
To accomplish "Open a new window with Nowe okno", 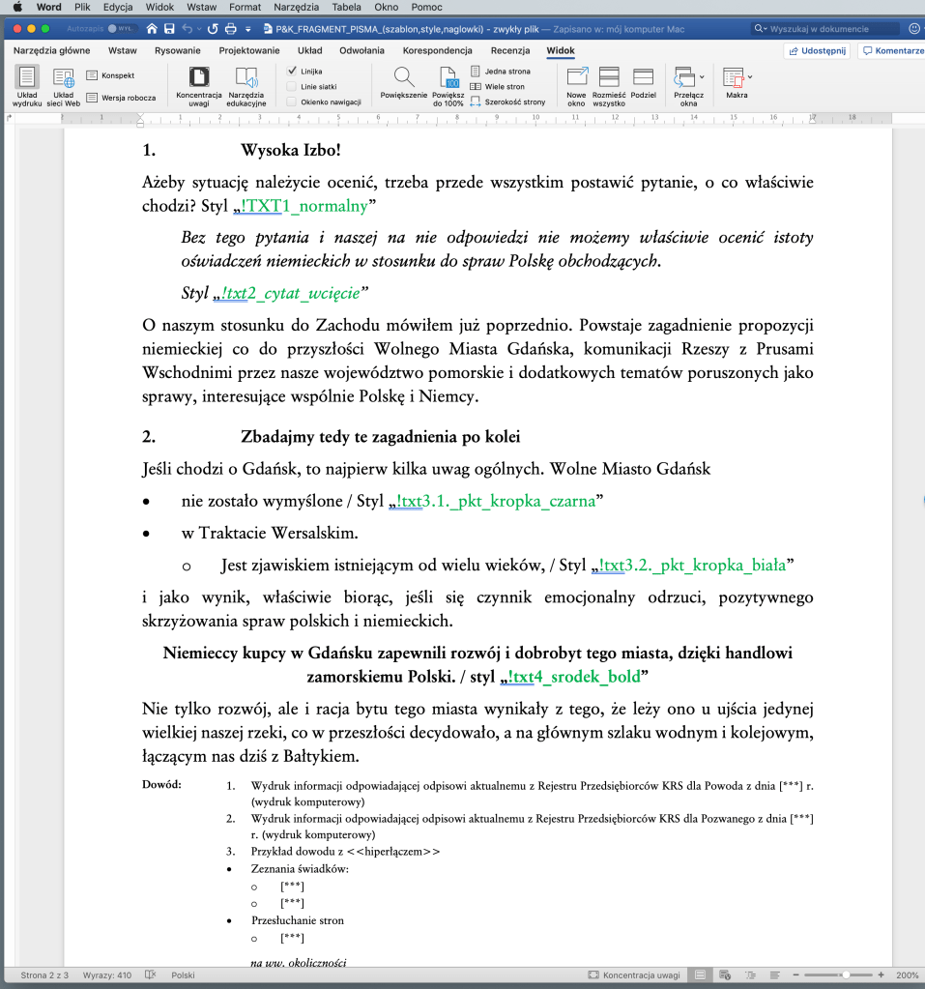I will click(x=577, y=83).
